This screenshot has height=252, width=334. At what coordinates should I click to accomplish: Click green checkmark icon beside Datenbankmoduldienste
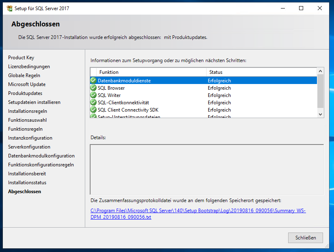click(93, 80)
